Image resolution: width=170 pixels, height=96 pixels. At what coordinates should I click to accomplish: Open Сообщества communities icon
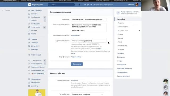click(x=29, y=24)
